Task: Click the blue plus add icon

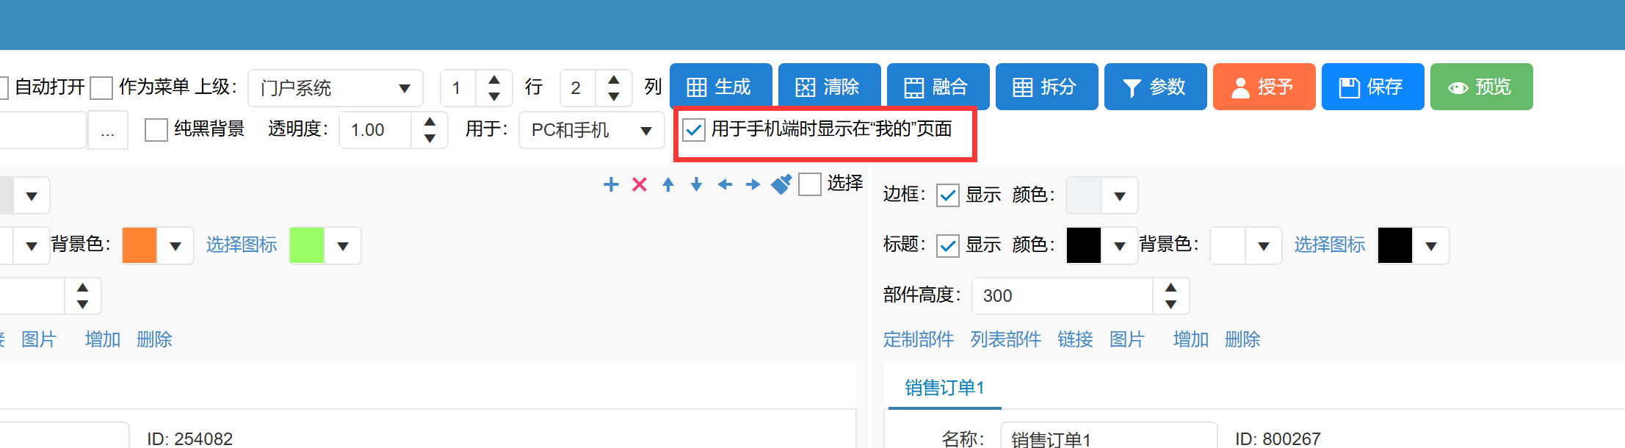Action: click(611, 184)
